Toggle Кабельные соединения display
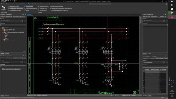Image resolution: width=176 pixels, height=99 pixels. point(56,7)
